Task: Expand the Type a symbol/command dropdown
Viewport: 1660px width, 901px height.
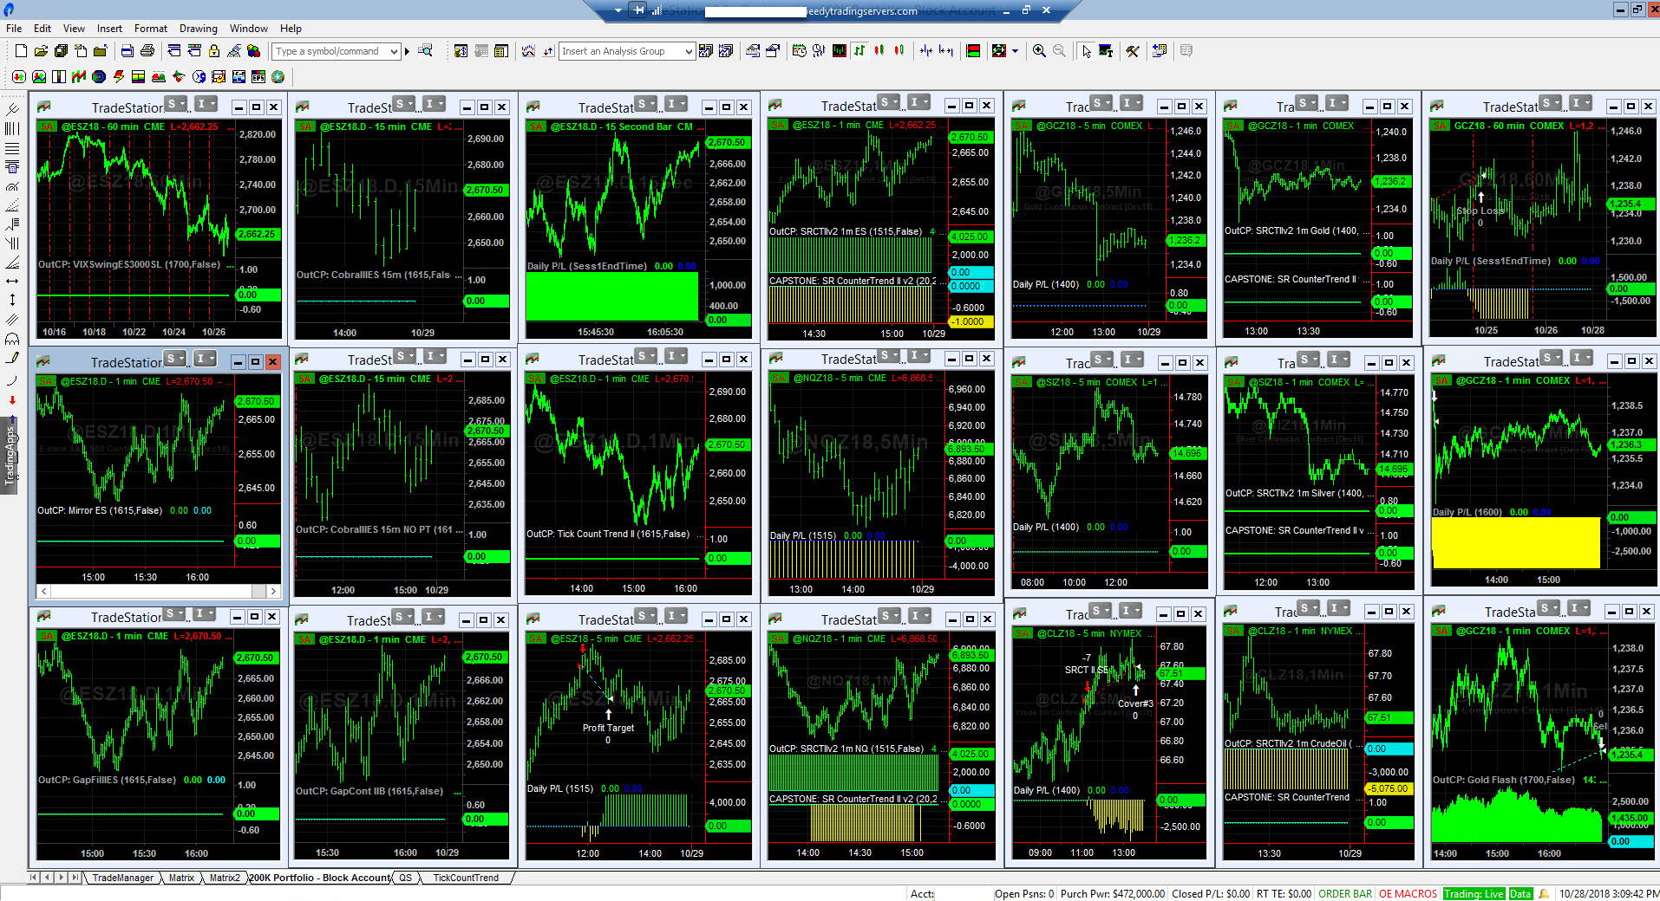Action: [394, 51]
